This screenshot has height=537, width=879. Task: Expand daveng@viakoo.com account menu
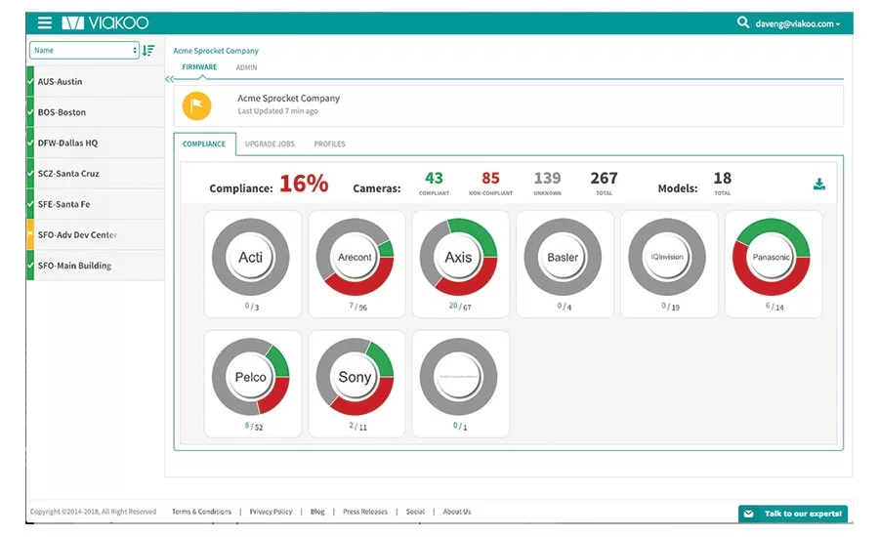pyautogui.click(x=798, y=23)
